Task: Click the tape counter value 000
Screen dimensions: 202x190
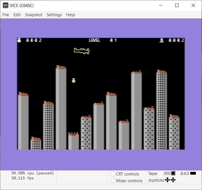Action: click(x=167, y=174)
